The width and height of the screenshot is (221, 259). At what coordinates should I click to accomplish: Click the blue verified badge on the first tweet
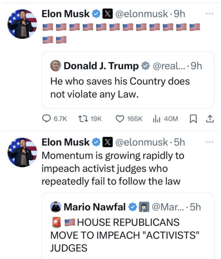(x=96, y=14)
